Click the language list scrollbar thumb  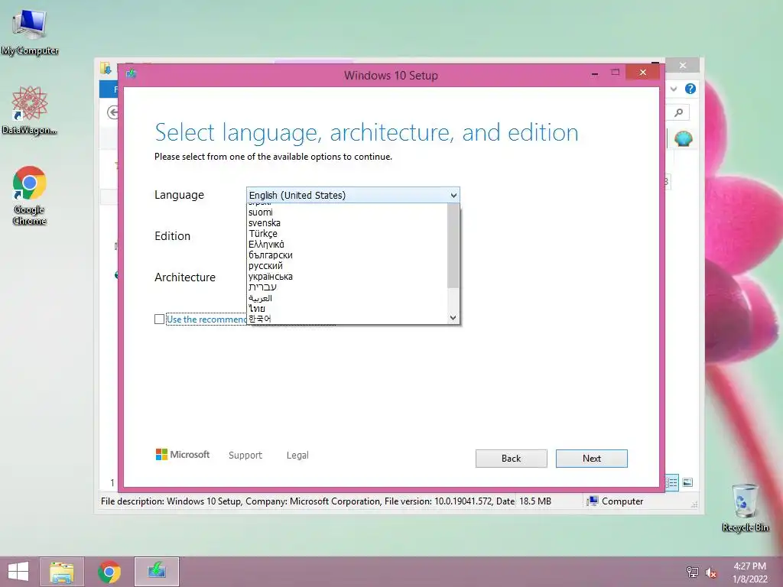[x=453, y=245]
